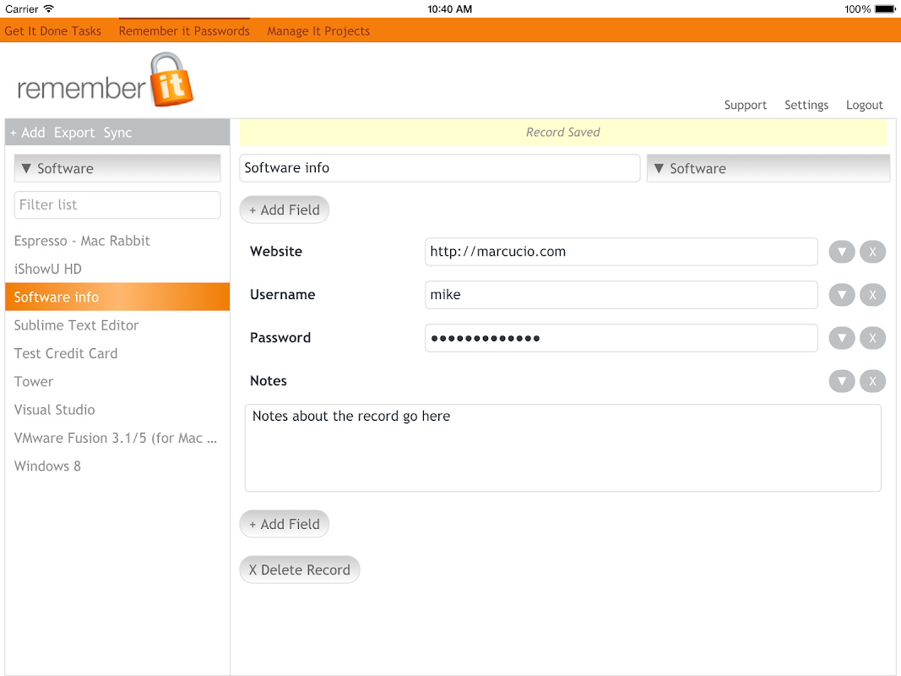This screenshot has width=901, height=676.
Task: Open the dropdown arrow for Notes field
Action: click(842, 381)
